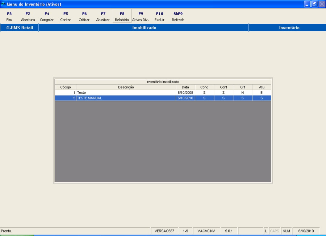This screenshot has width=326, height=236.
Task: Start counting with F5 Contar
Action: 66,16
